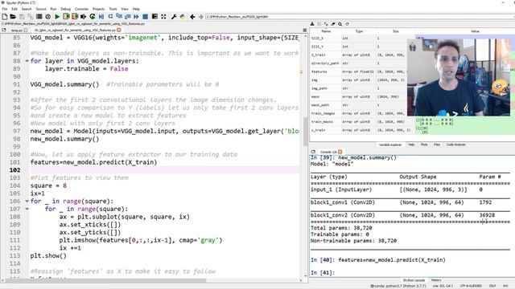Switch to Code Analysis tab
515x289 pixels.
(455, 144)
